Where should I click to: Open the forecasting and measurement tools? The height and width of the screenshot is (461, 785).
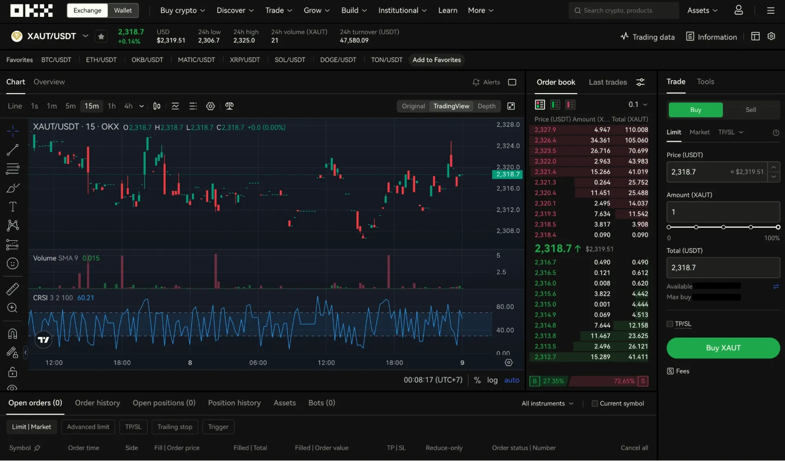coord(13,245)
